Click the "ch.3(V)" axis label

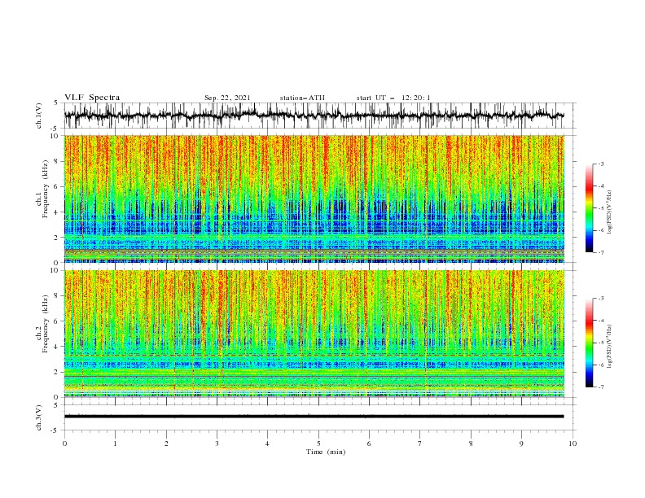click(39, 417)
